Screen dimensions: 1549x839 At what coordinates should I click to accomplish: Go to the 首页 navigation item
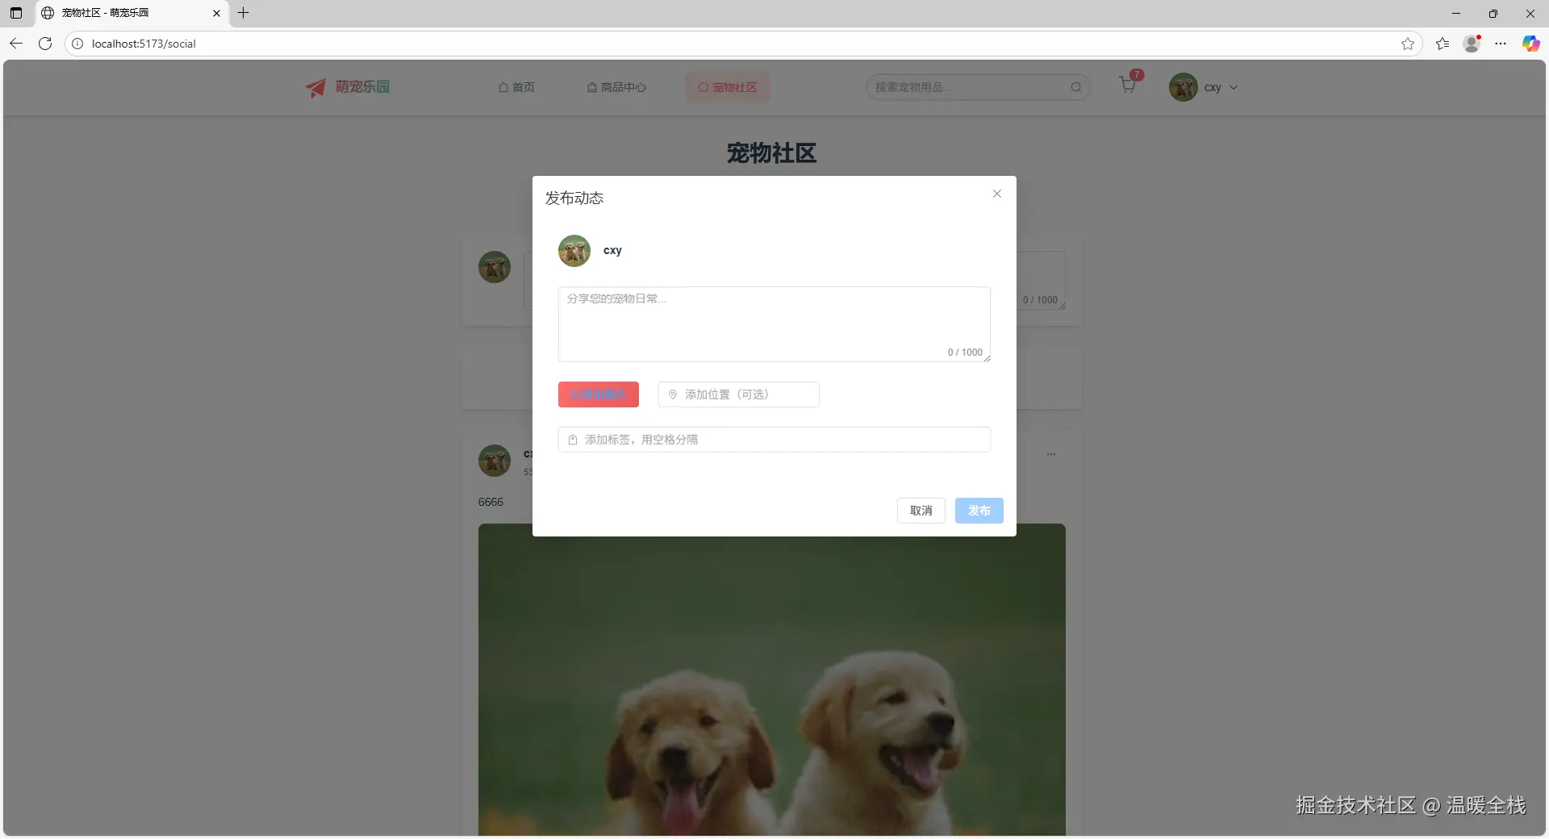coord(517,87)
